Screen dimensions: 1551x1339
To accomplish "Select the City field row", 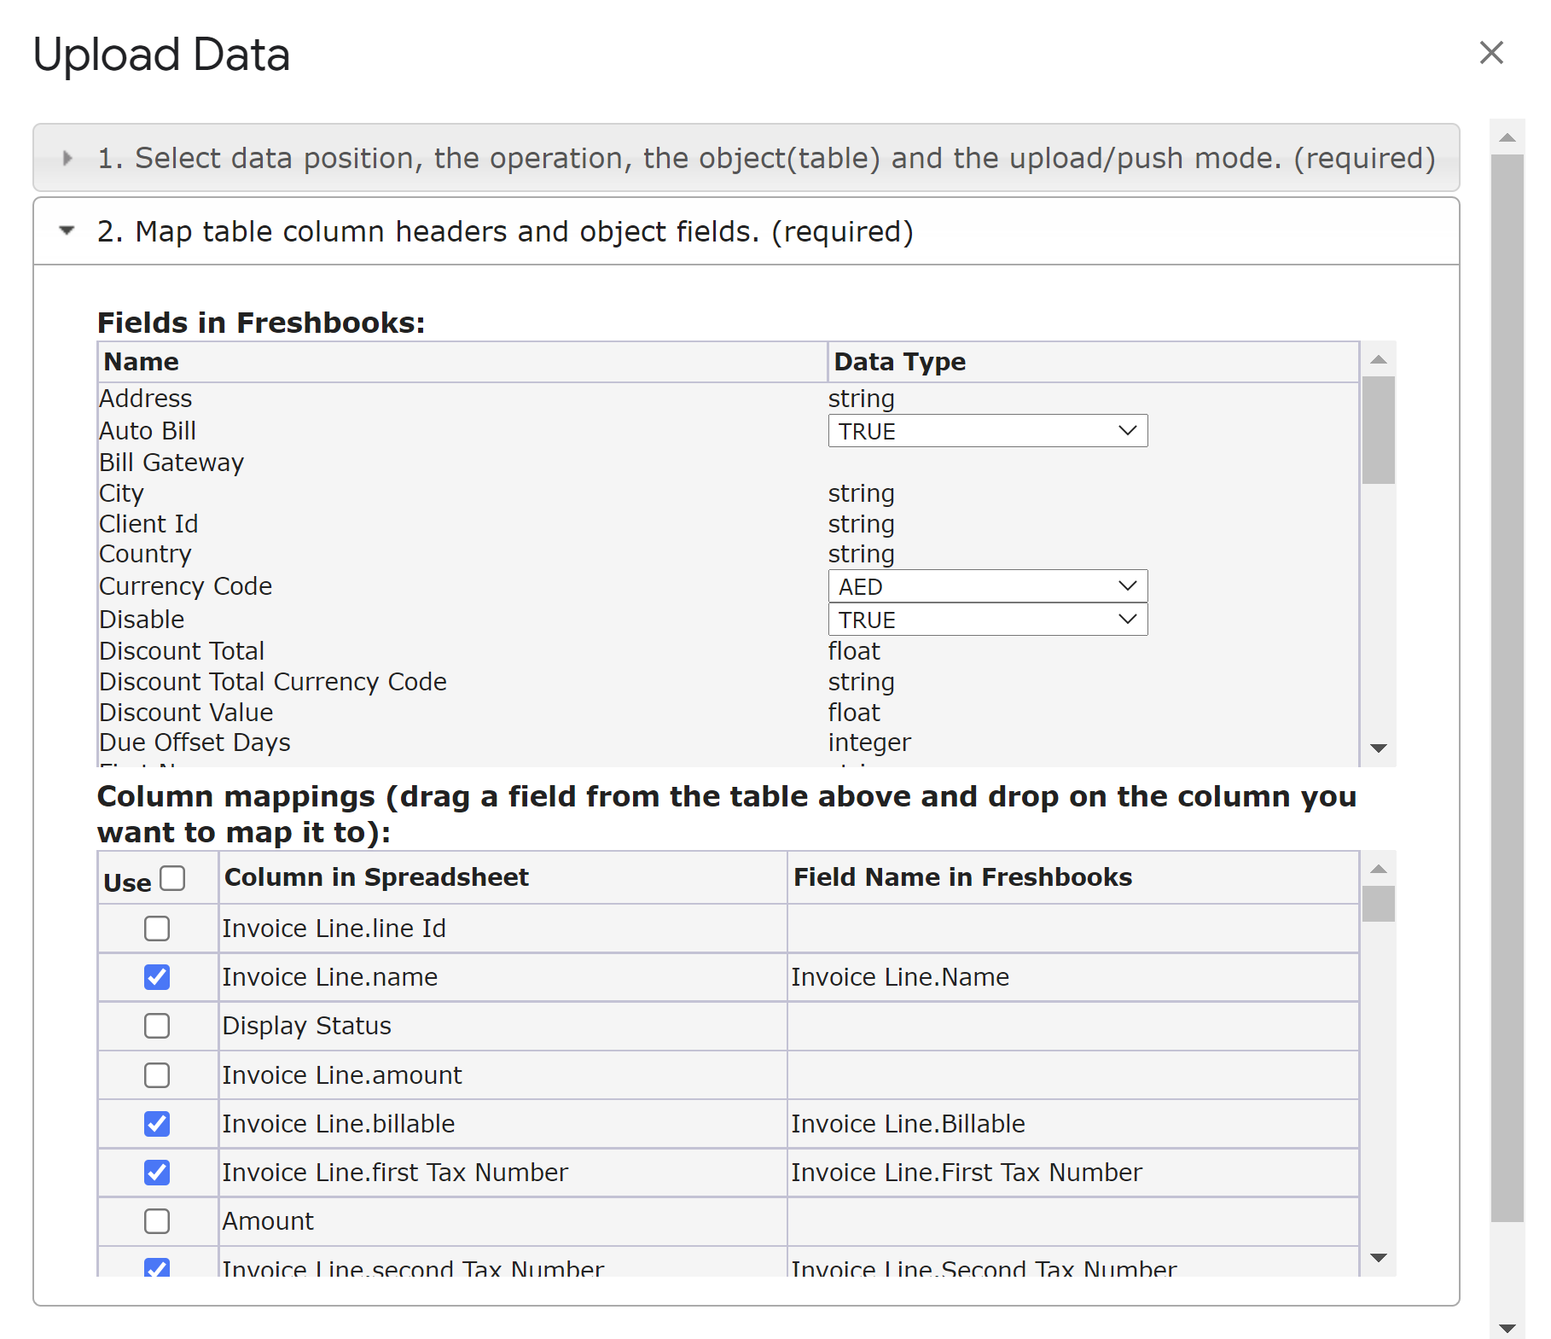I will pyautogui.click(x=729, y=493).
